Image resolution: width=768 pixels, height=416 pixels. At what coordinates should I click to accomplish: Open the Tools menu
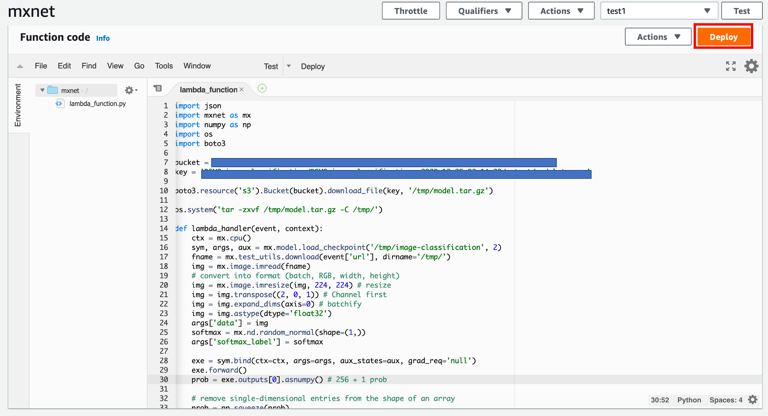[163, 66]
